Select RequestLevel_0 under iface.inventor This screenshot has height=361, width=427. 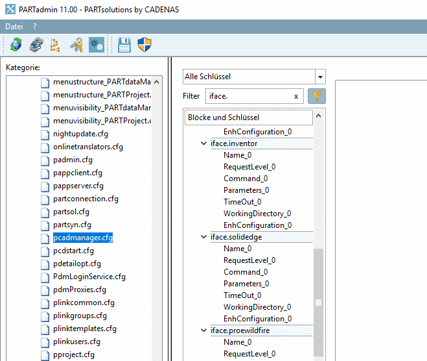(x=249, y=167)
